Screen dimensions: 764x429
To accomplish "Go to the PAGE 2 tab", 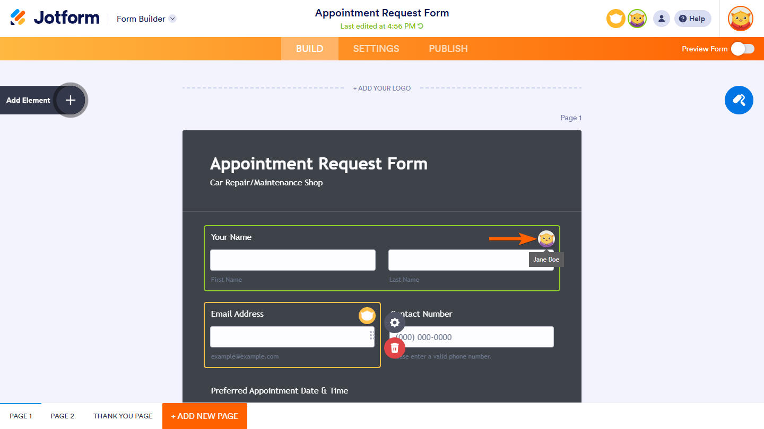I will pos(63,416).
